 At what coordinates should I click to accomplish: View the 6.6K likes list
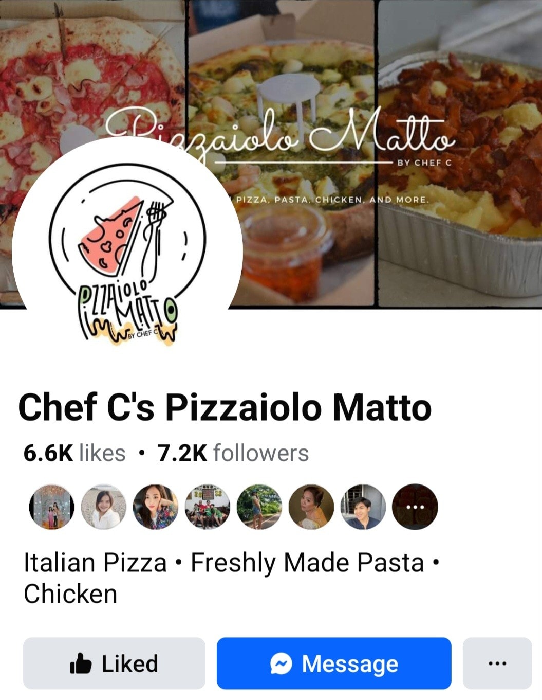pos(74,453)
